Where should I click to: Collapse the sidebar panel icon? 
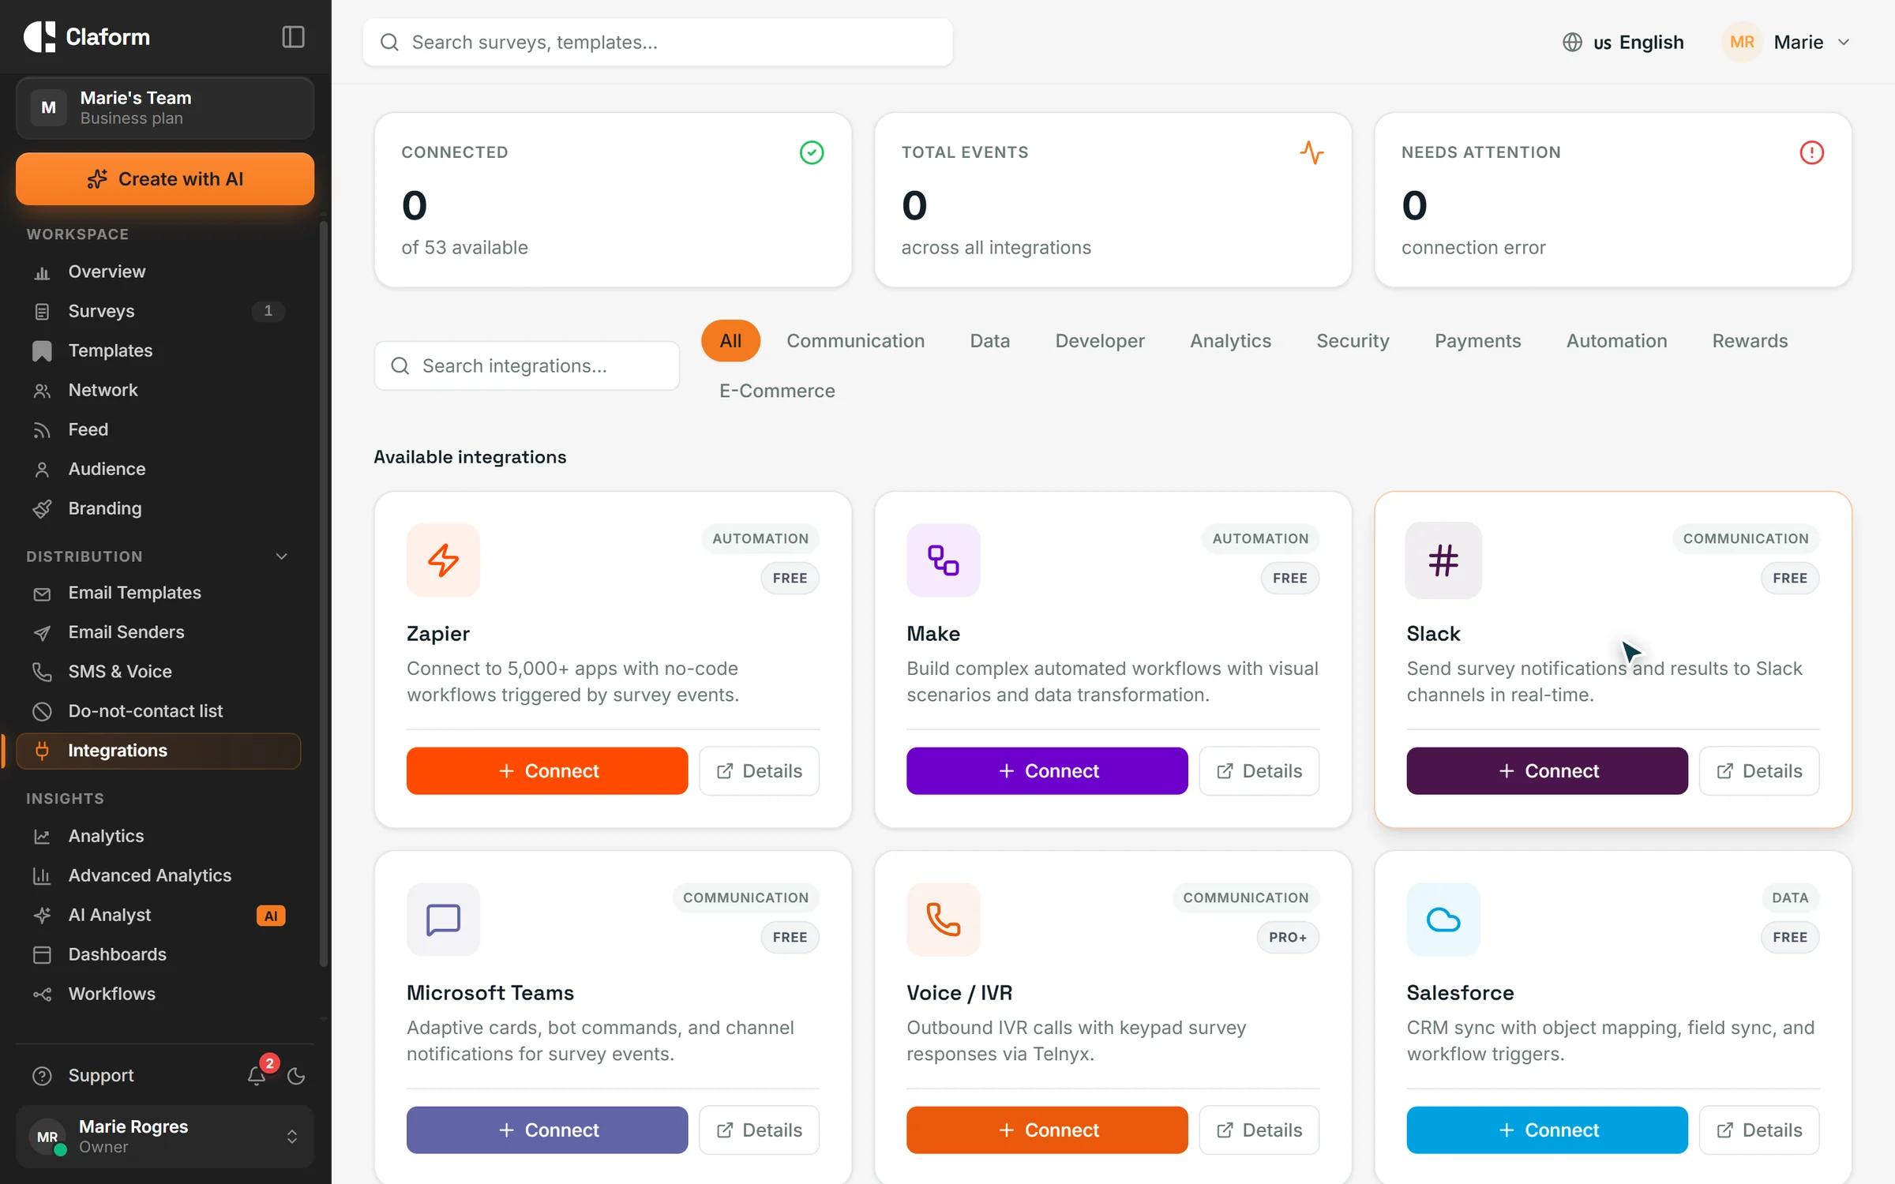[x=293, y=37]
